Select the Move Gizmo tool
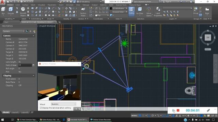 [149, 12]
